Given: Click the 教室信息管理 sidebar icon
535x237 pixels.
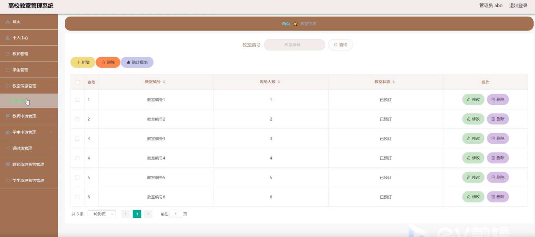Looking at the screenshot, I should point(8,86).
